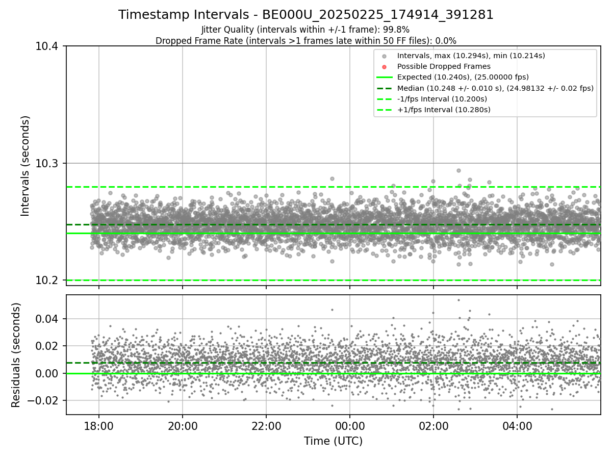Select legend entry '+1/fps Interval (10.280s)'
Viewport: 612px width, 459px height.
[444, 110]
